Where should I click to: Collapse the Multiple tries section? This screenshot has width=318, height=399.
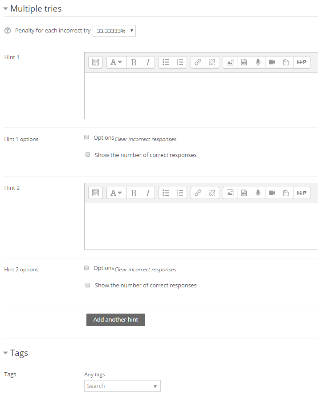pos(5,8)
